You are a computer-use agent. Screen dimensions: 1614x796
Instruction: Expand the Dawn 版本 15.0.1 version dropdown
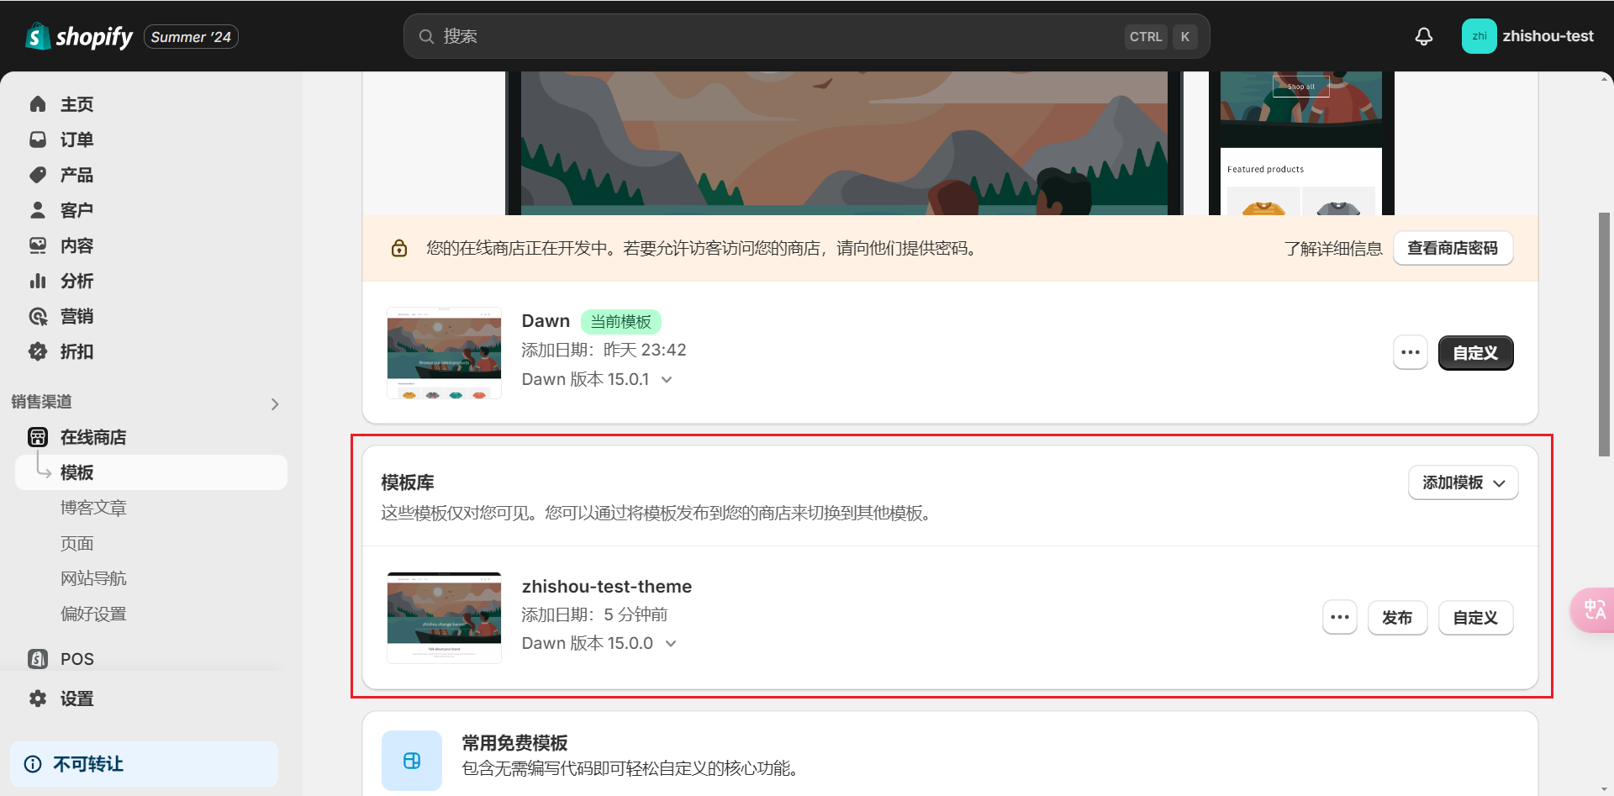tap(667, 380)
